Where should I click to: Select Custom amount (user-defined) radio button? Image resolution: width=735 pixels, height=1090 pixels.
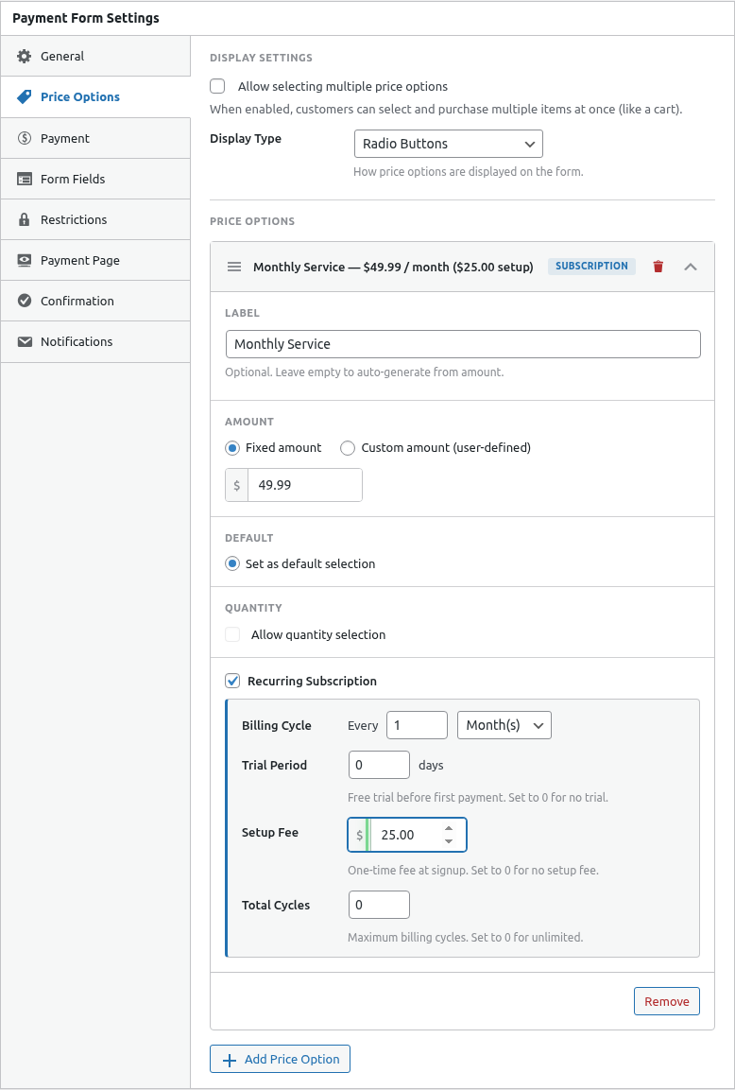[348, 448]
